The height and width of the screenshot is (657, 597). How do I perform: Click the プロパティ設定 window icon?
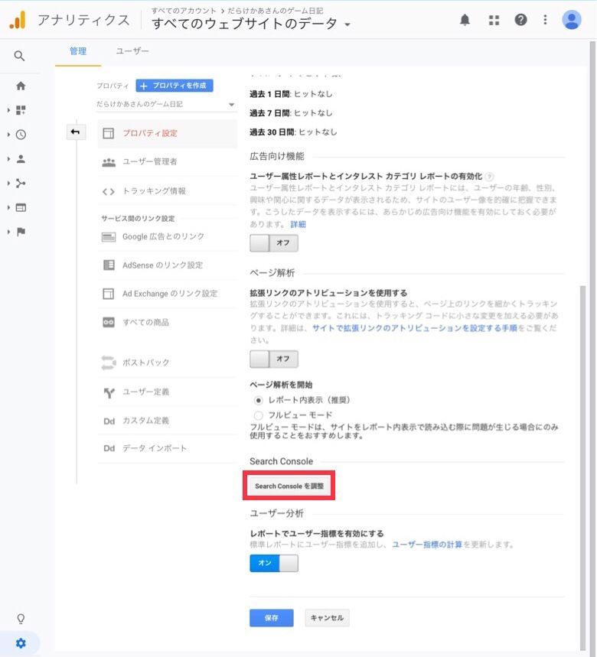(109, 133)
